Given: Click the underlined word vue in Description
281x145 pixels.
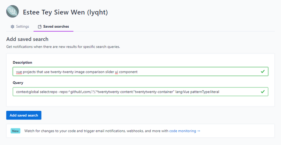Looking at the screenshot, I should pos(19,72).
